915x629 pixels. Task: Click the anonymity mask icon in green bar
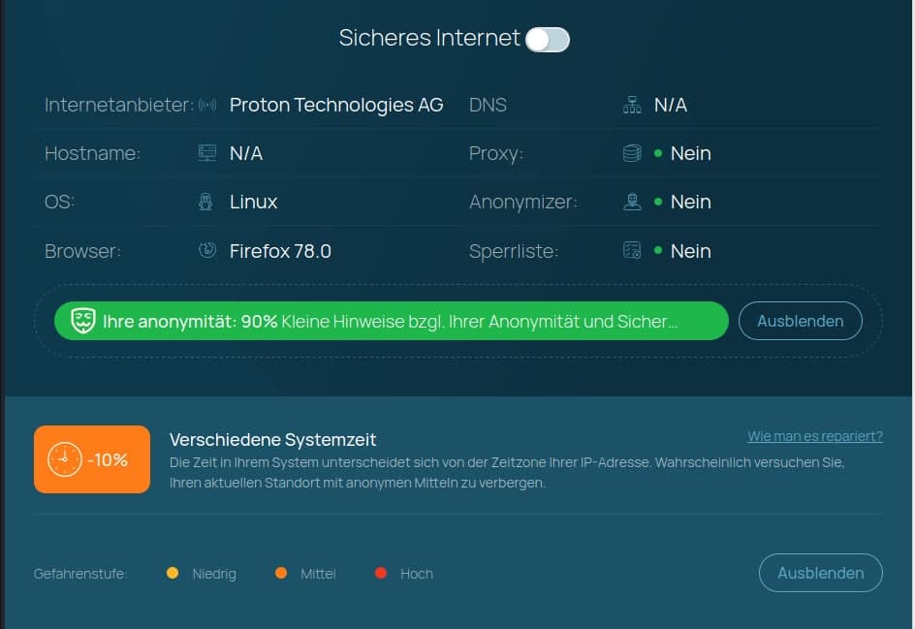tap(83, 321)
